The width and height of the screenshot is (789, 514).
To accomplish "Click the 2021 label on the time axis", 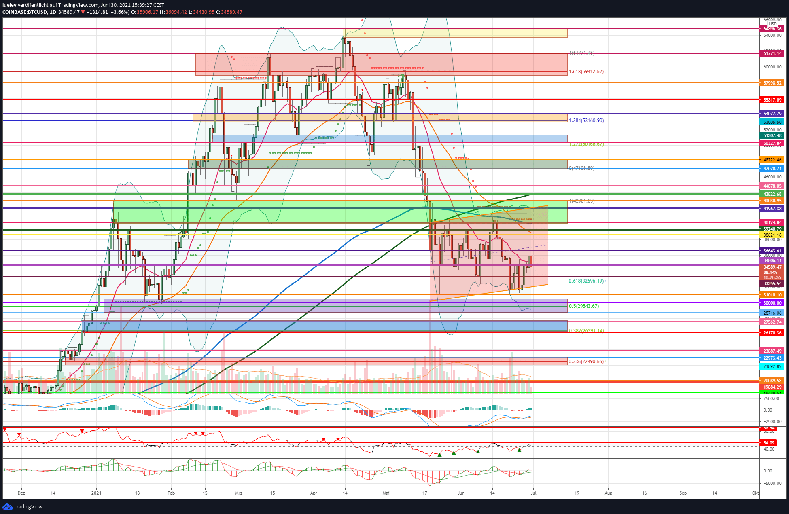I will tap(96, 493).
